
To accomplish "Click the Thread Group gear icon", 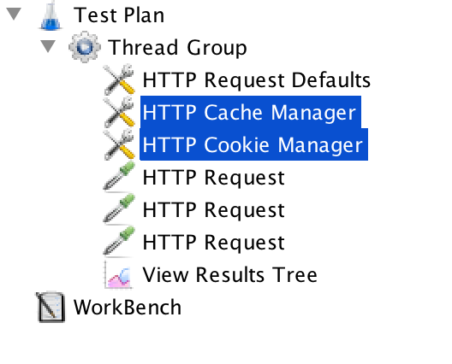I will [x=85, y=47].
